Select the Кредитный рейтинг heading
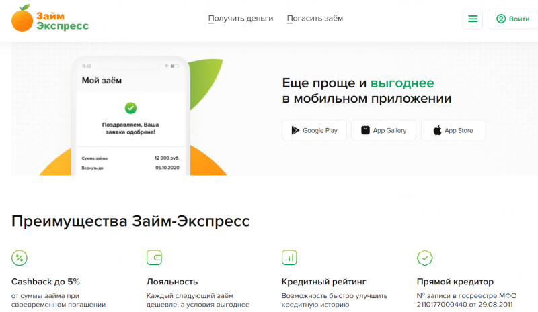Image resolution: width=538 pixels, height=312 pixels. (324, 282)
